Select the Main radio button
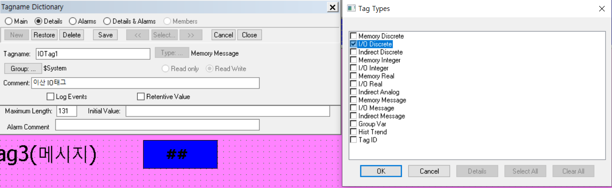Image resolution: width=612 pixels, height=188 pixels. click(x=8, y=21)
